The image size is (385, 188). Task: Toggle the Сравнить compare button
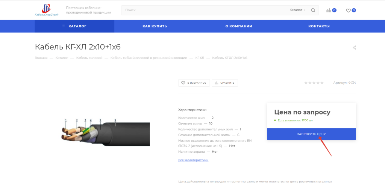pyautogui.click(x=225, y=83)
